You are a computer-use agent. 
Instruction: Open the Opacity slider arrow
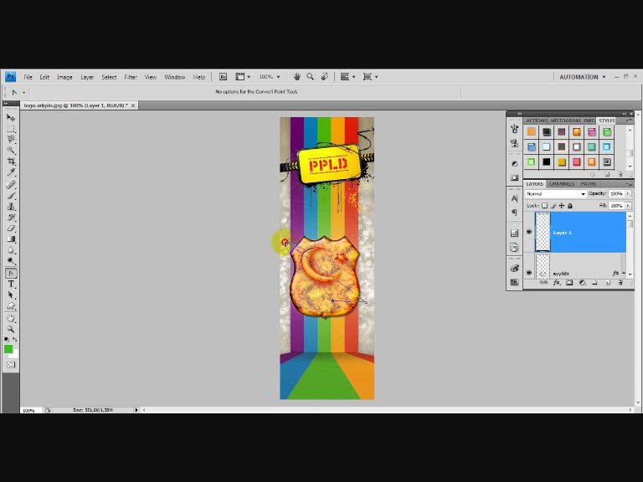click(x=628, y=193)
